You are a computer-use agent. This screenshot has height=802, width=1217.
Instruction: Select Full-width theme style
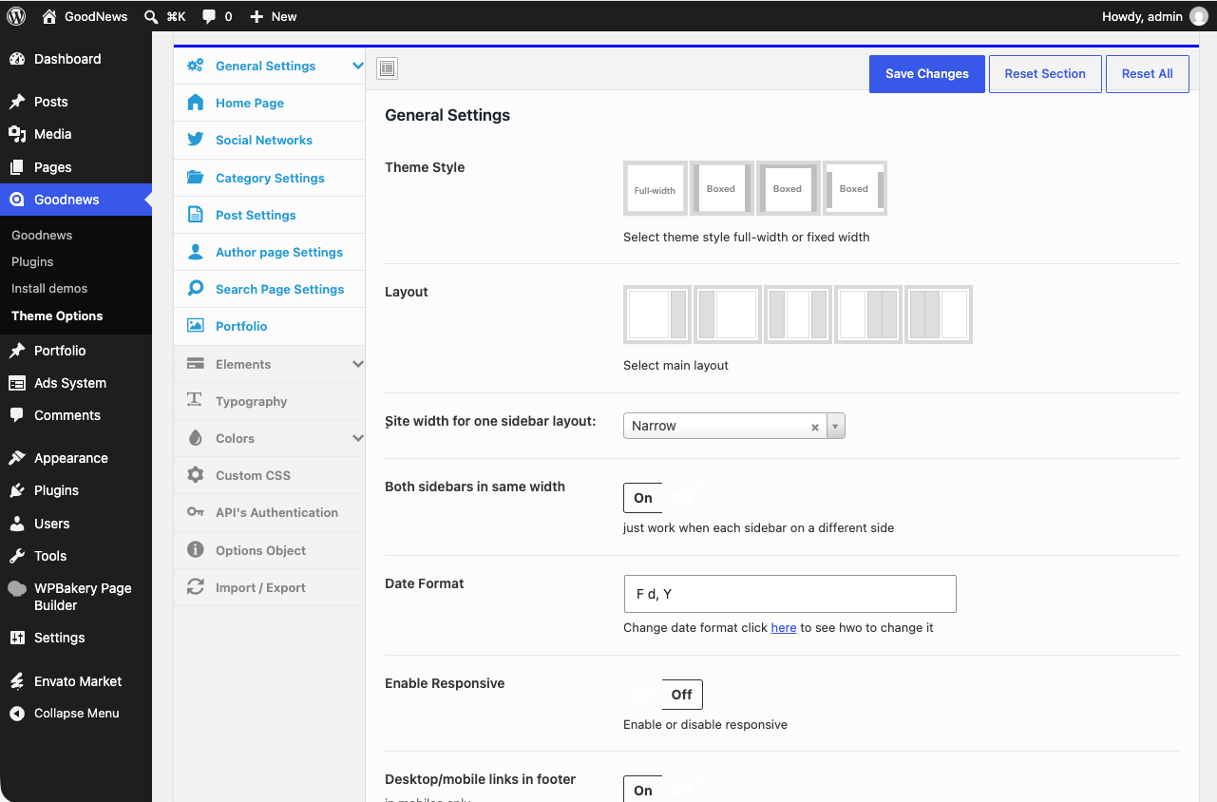tap(656, 188)
